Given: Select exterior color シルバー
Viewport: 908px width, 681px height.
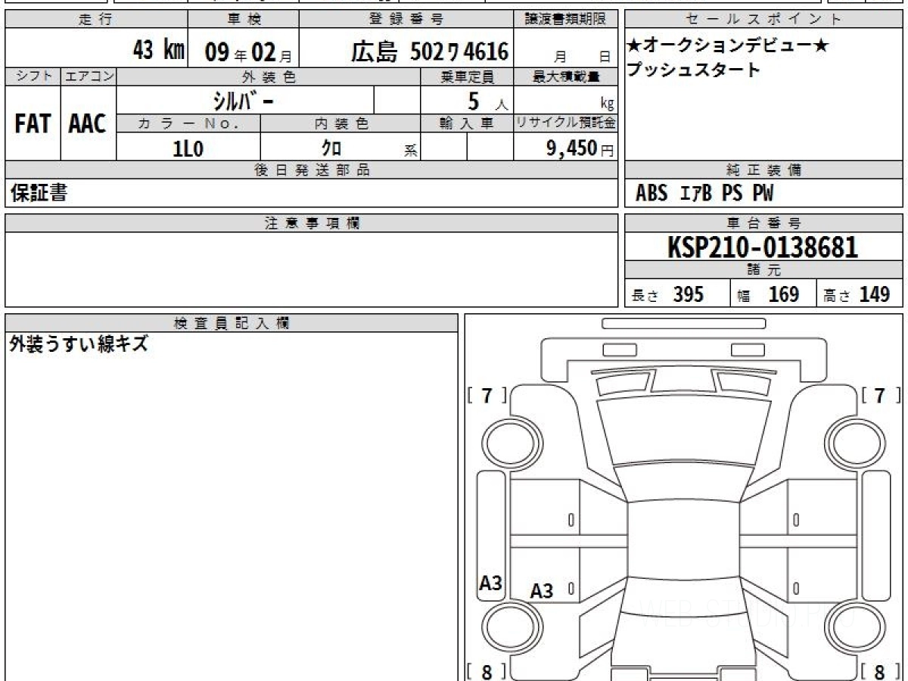Looking at the screenshot, I should coord(244,100).
